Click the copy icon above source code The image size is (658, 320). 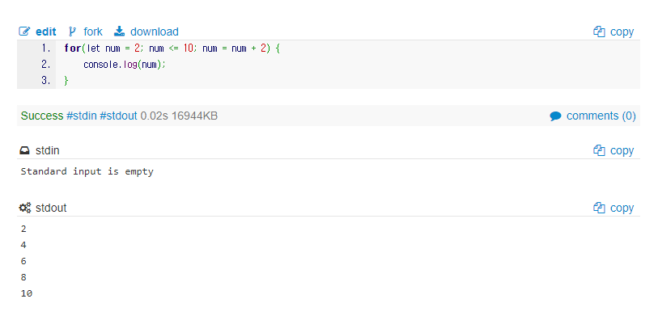[599, 32]
